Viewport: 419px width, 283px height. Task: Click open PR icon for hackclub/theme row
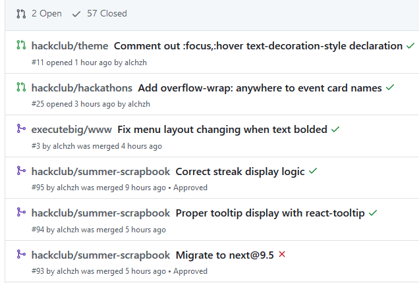pyautogui.click(x=21, y=45)
